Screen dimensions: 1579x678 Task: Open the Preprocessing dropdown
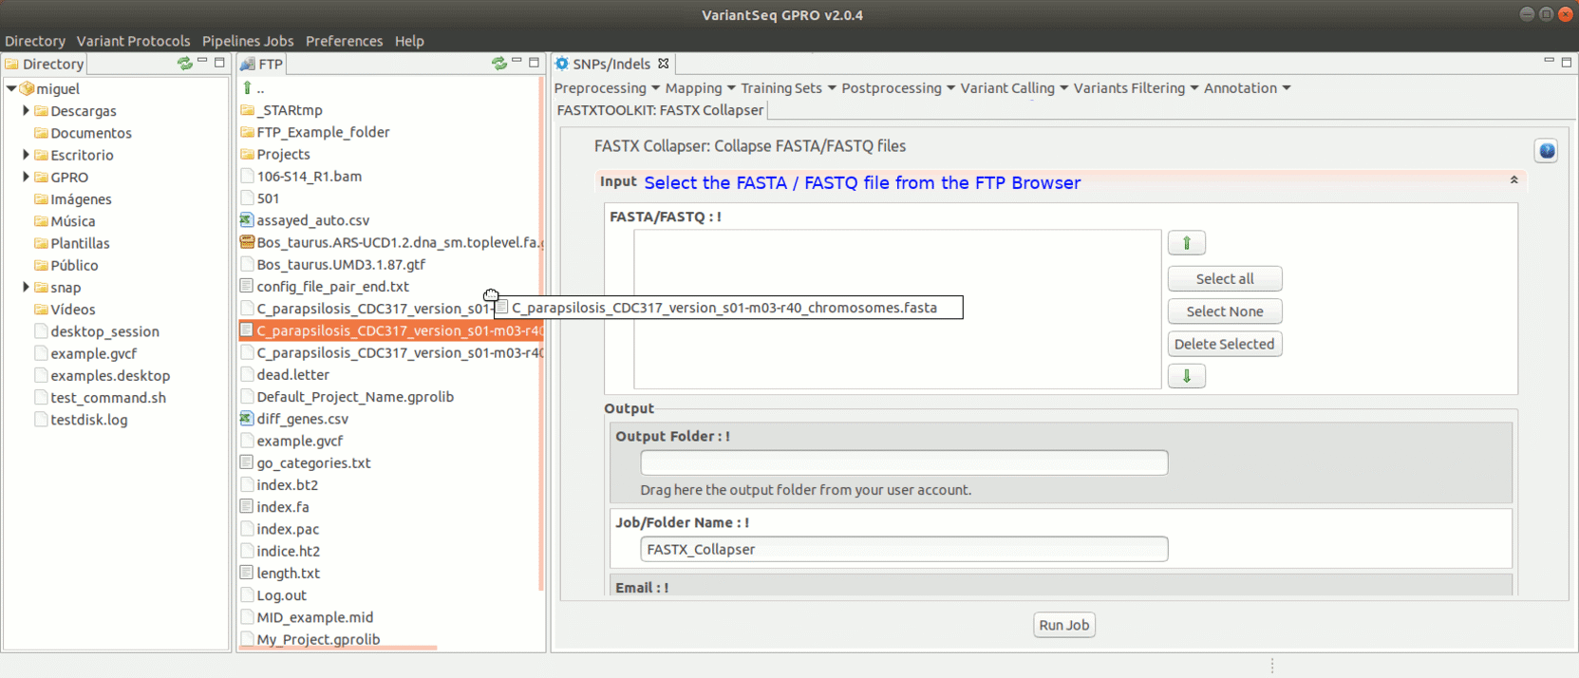[607, 88]
